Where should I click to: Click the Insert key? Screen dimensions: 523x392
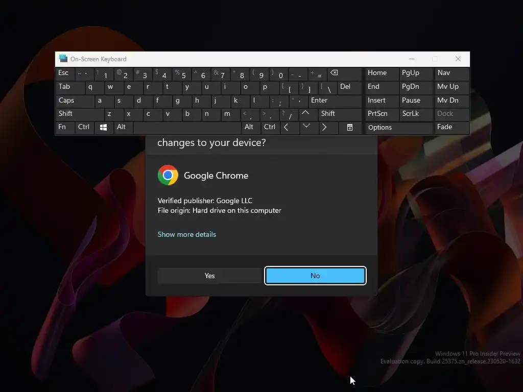[382, 101]
